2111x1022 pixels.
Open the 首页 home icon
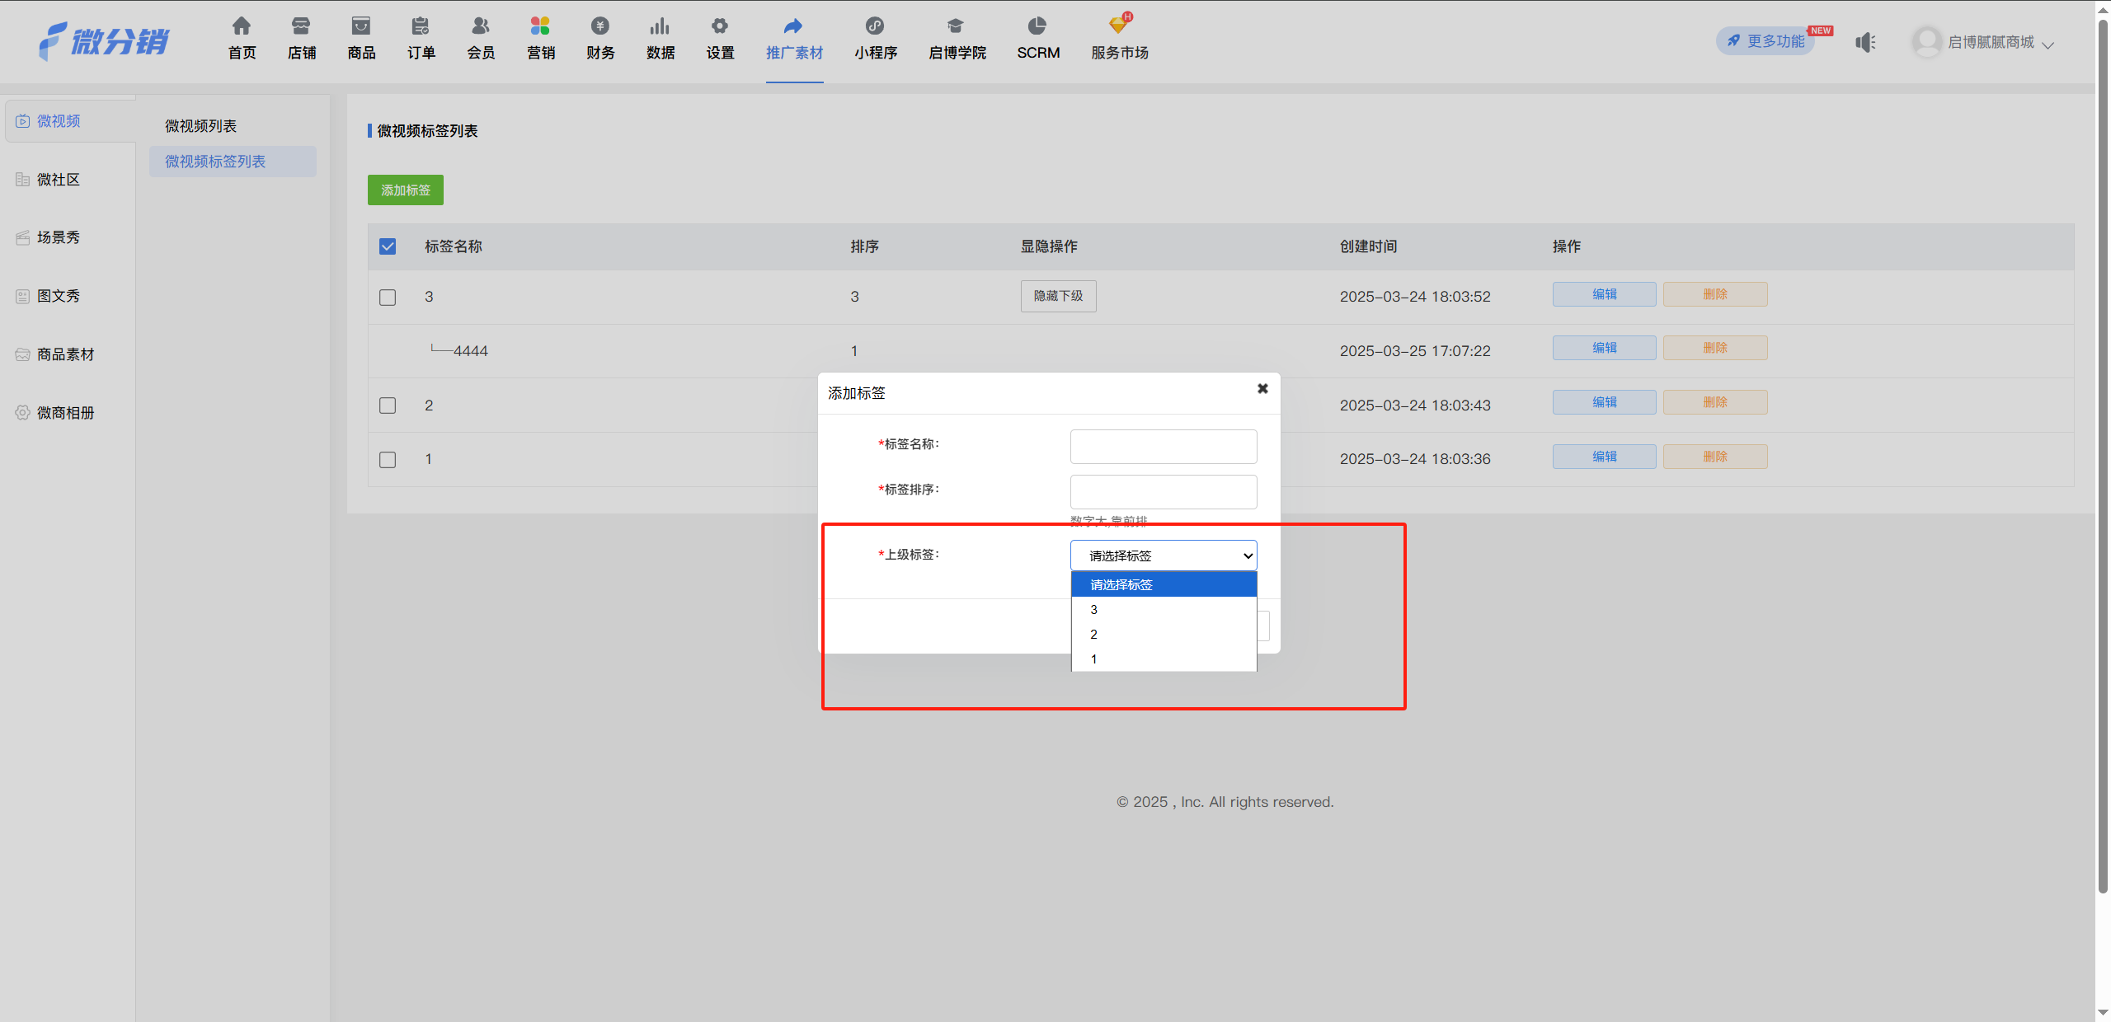(242, 26)
